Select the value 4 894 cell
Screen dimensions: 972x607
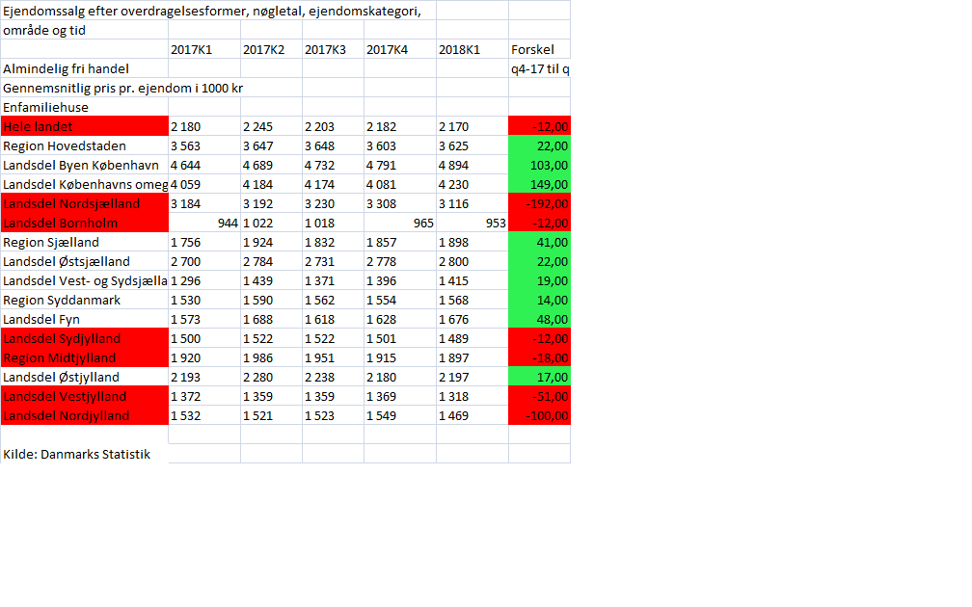[x=472, y=165]
